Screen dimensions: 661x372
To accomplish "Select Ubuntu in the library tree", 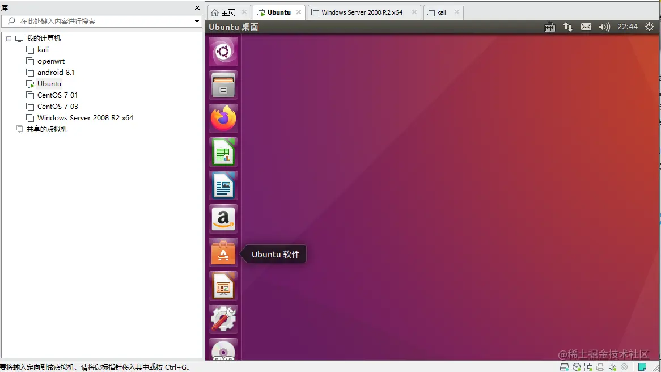I will click(x=49, y=84).
